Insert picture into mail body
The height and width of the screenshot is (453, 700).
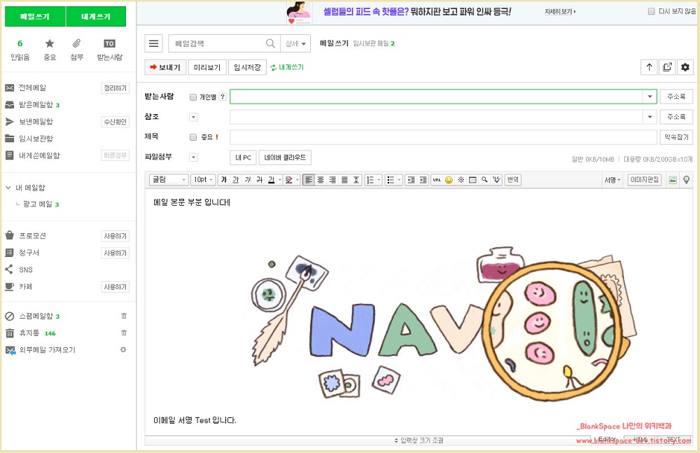(x=673, y=180)
